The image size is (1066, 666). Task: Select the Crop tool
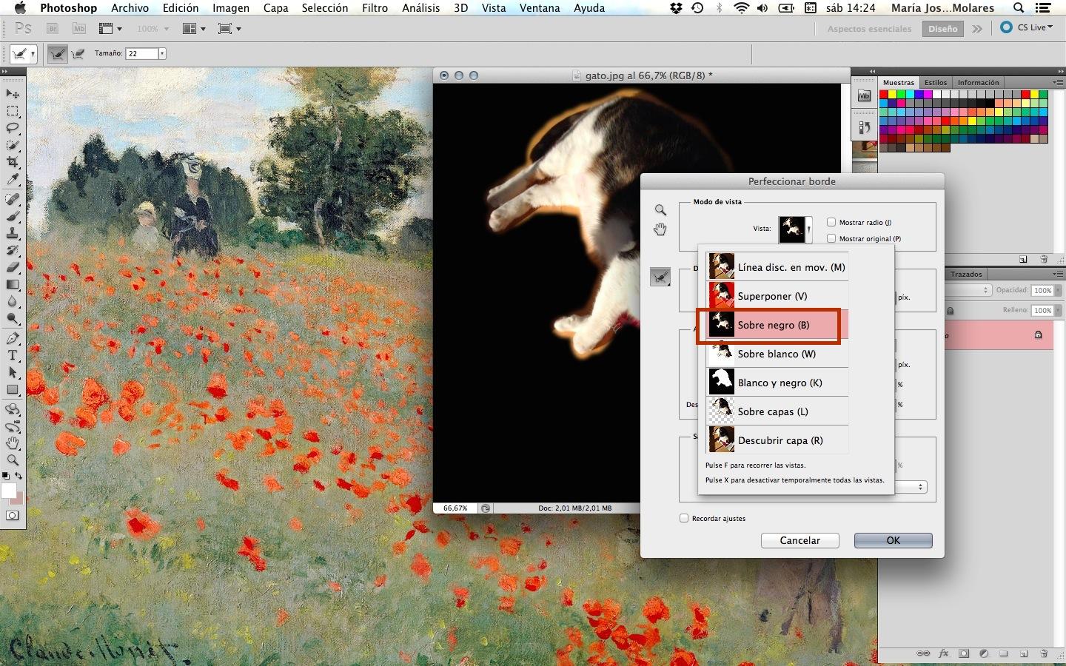click(13, 162)
